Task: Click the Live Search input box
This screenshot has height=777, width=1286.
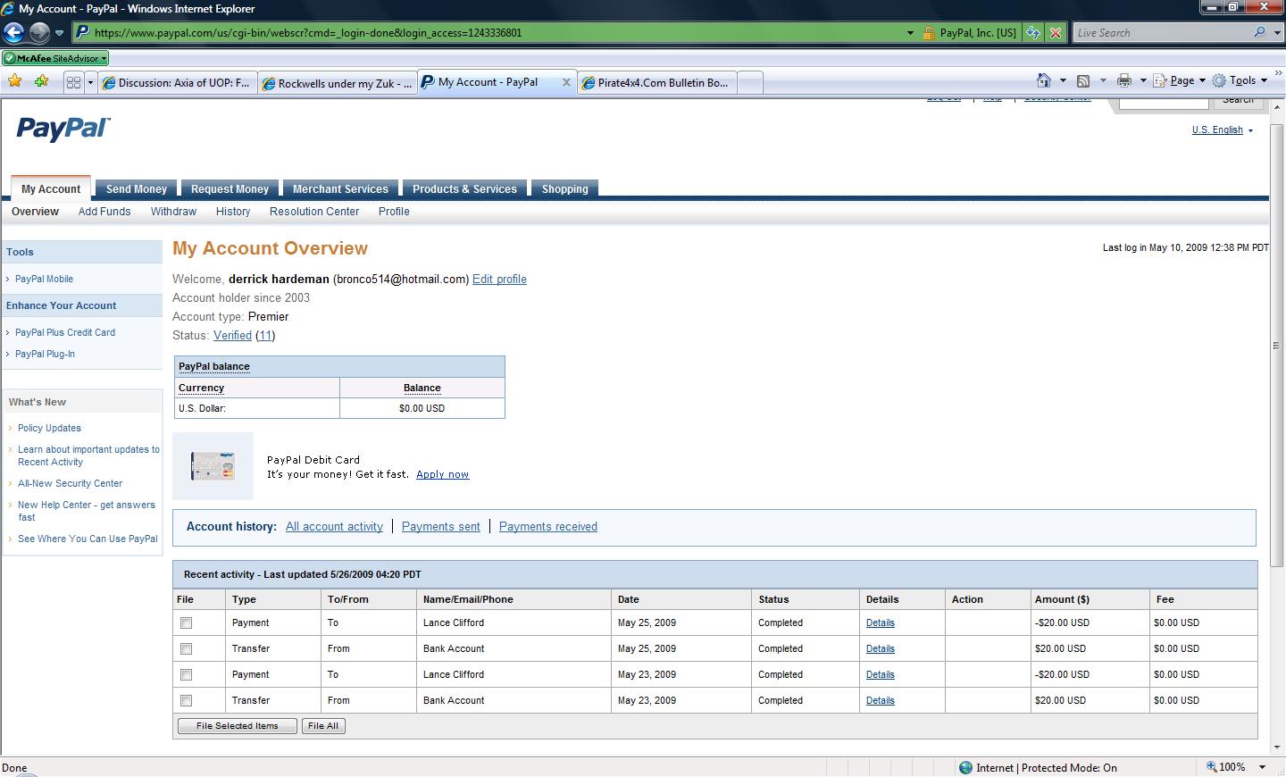Action: (x=1161, y=33)
